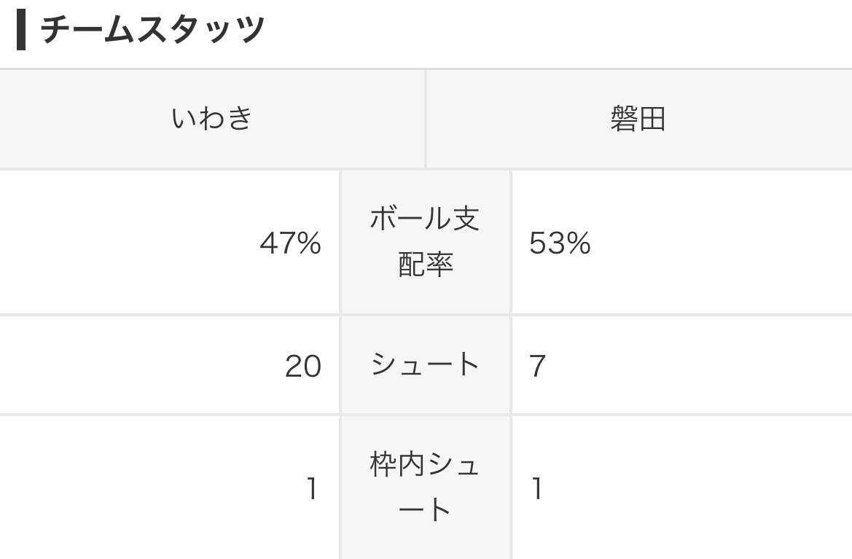Click いわき's shots on target value
This screenshot has height=559, width=852.
312,488
